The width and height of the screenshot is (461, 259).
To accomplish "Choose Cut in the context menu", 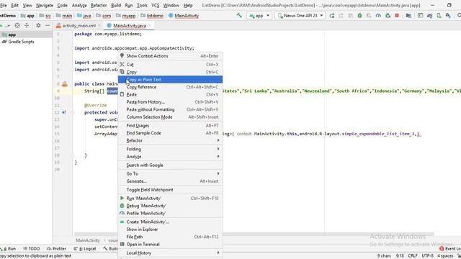I will 170,64.
